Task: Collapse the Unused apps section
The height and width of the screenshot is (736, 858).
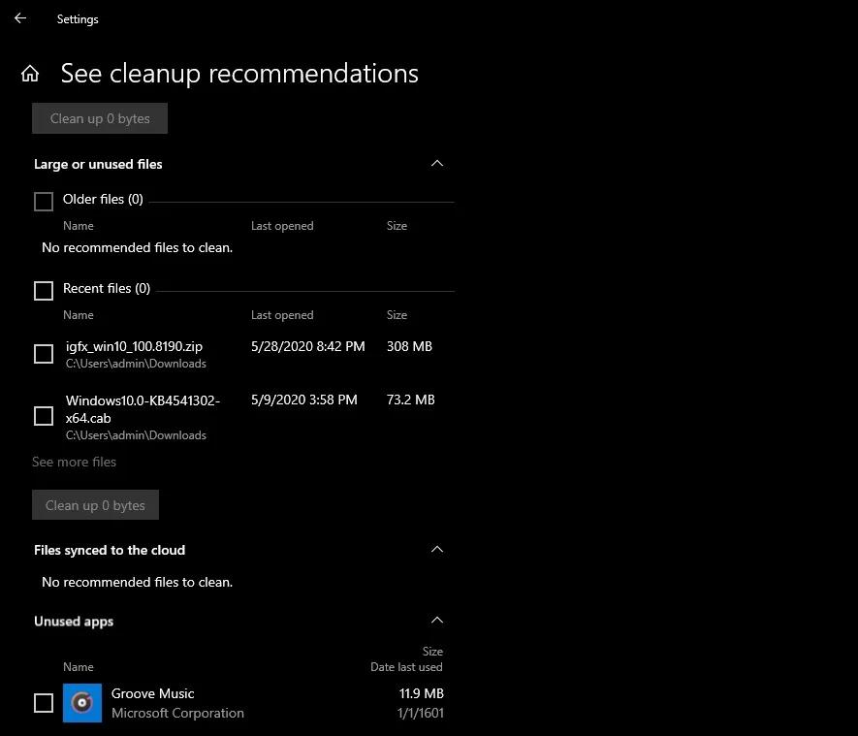Action: (436, 620)
